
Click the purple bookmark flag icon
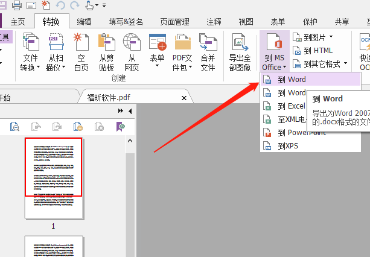tap(121, 127)
